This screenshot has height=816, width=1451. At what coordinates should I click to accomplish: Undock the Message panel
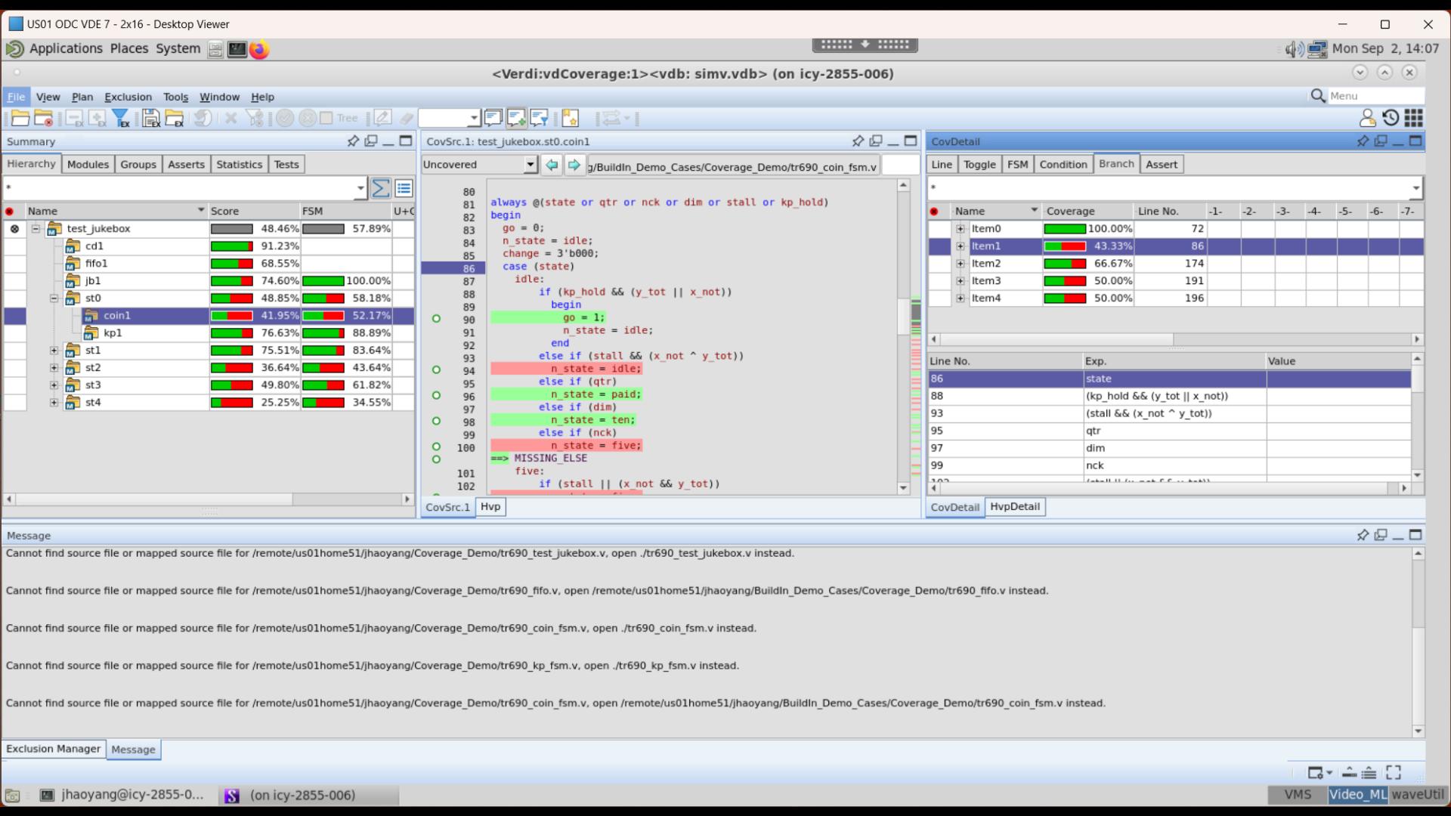(x=1381, y=535)
